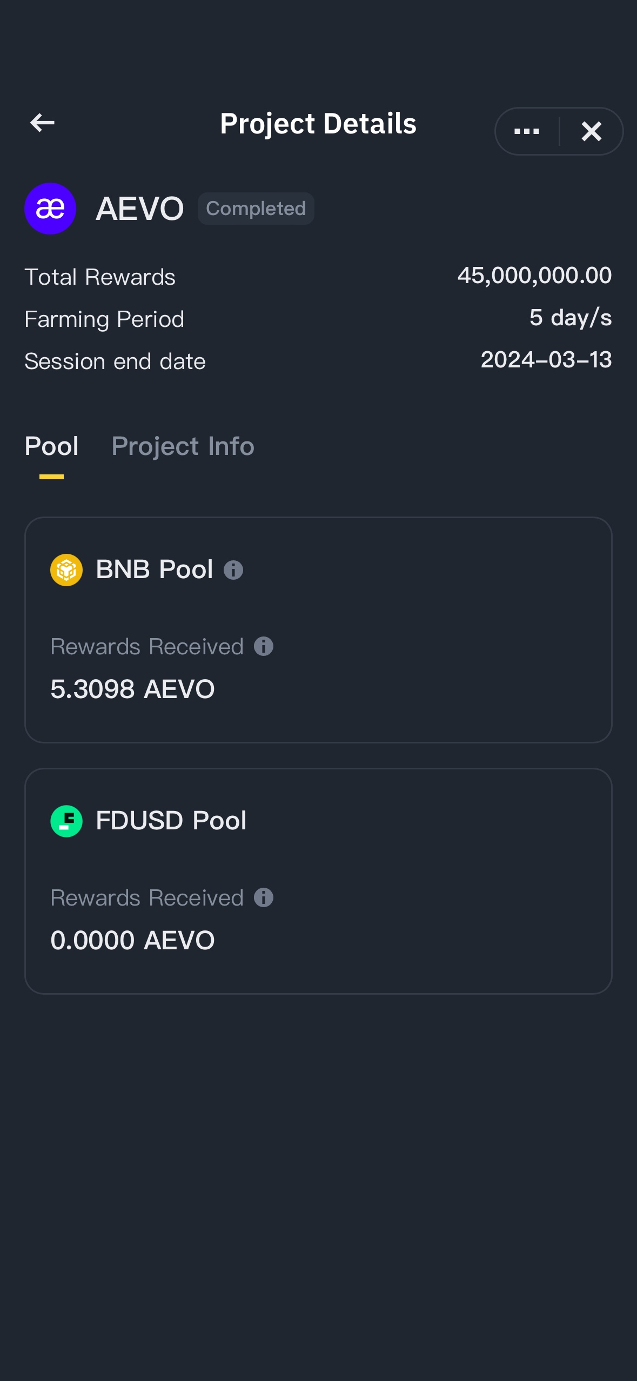Open the FDUSD Pool card
The image size is (637, 1381).
point(318,881)
